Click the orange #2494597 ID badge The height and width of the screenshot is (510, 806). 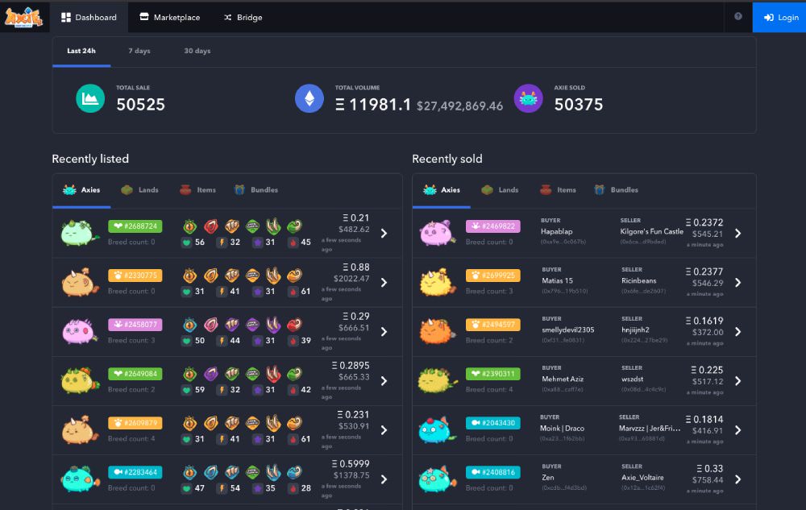493,325
